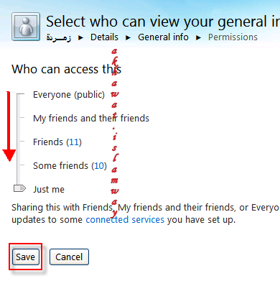Open the Arabic profile name breadcrumb
This screenshot has height=281, width=280.
pos(59,37)
